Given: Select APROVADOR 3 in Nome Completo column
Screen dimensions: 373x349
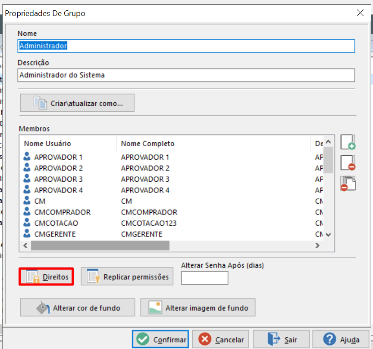Looking at the screenshot, I should pyautogui.click(x=145, y=179).
